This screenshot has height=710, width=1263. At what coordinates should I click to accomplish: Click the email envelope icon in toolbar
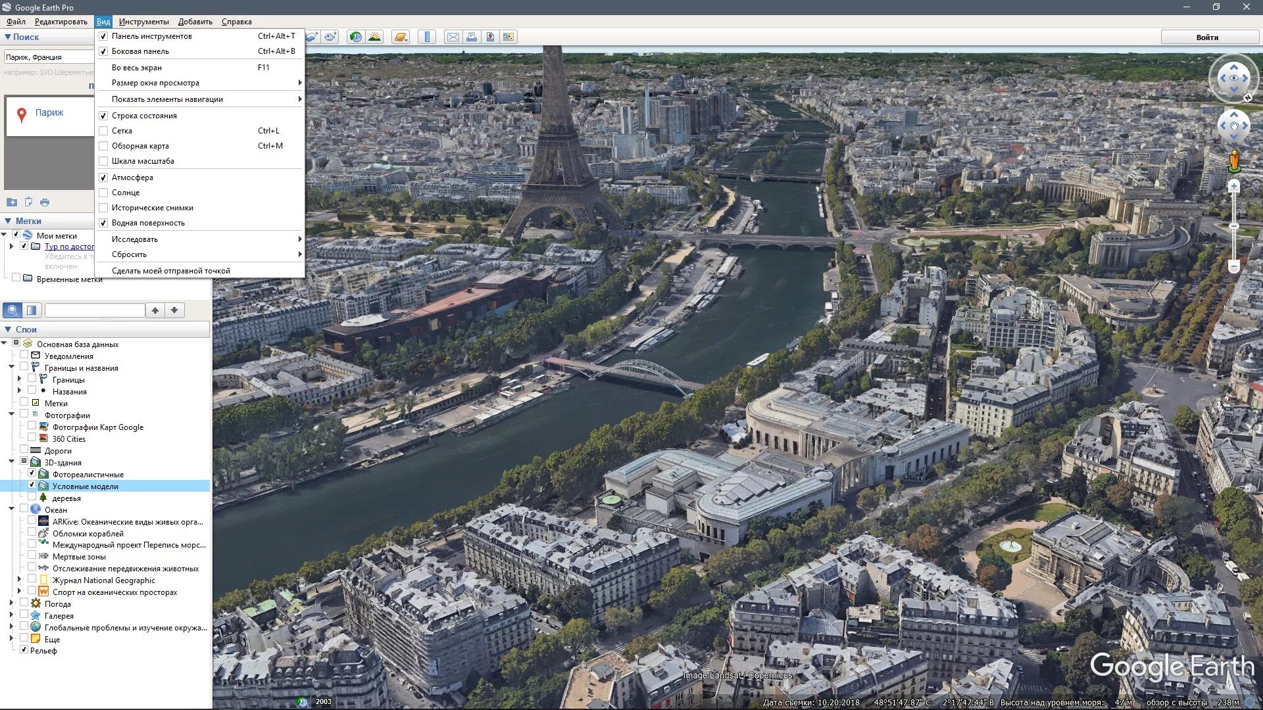453,37
